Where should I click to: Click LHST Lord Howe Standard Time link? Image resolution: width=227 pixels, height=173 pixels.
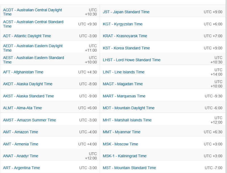pyautogui.click(x=132, y=60)
